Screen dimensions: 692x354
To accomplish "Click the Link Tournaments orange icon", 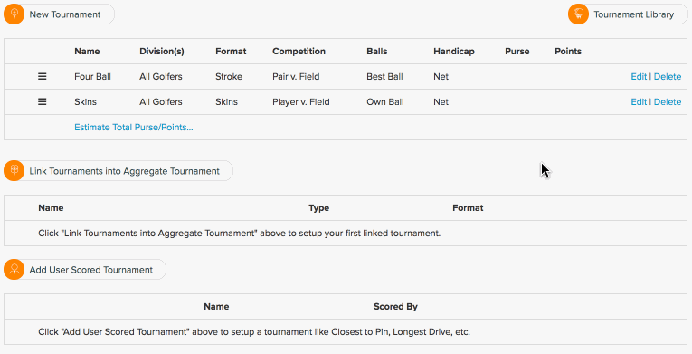I will coord(14,170).
